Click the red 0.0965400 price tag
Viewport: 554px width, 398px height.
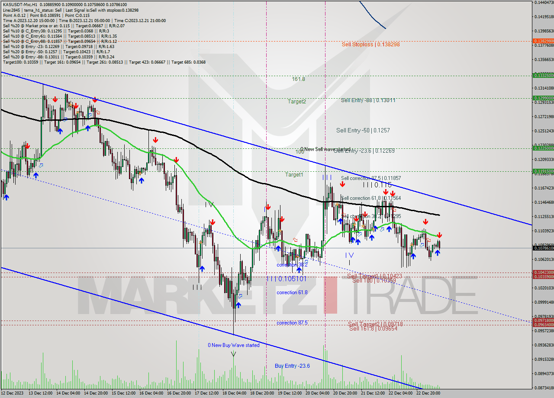[x=543, y=324]
